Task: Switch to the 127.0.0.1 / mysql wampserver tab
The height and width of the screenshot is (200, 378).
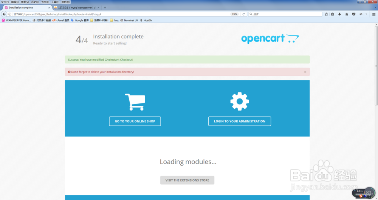Action: (77, 8)
